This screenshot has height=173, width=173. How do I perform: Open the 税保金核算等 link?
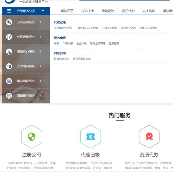point(98,43)
